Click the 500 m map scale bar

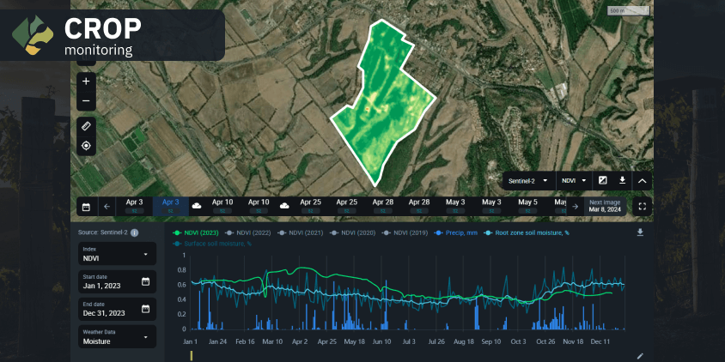(628, 10)
